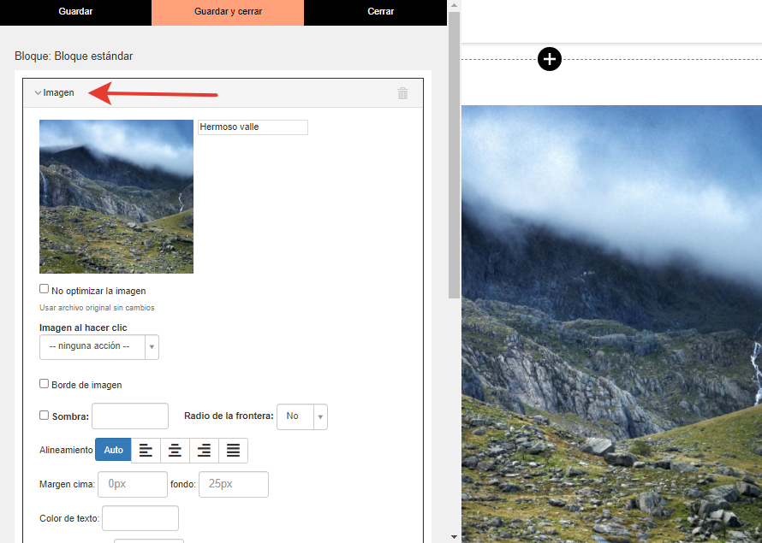Click the Guardar button
The image size is (762, 543).
tap(75, 12)
